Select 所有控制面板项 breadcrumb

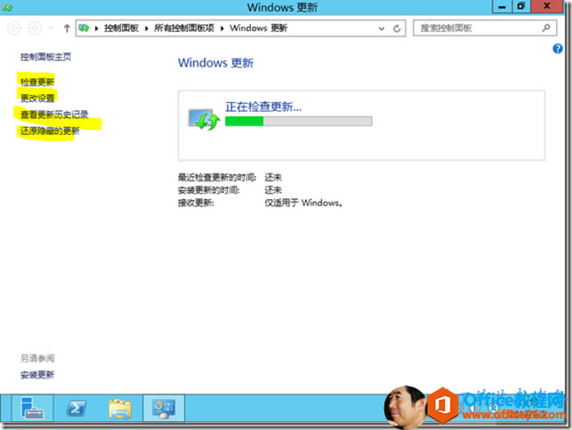point(184,28)
